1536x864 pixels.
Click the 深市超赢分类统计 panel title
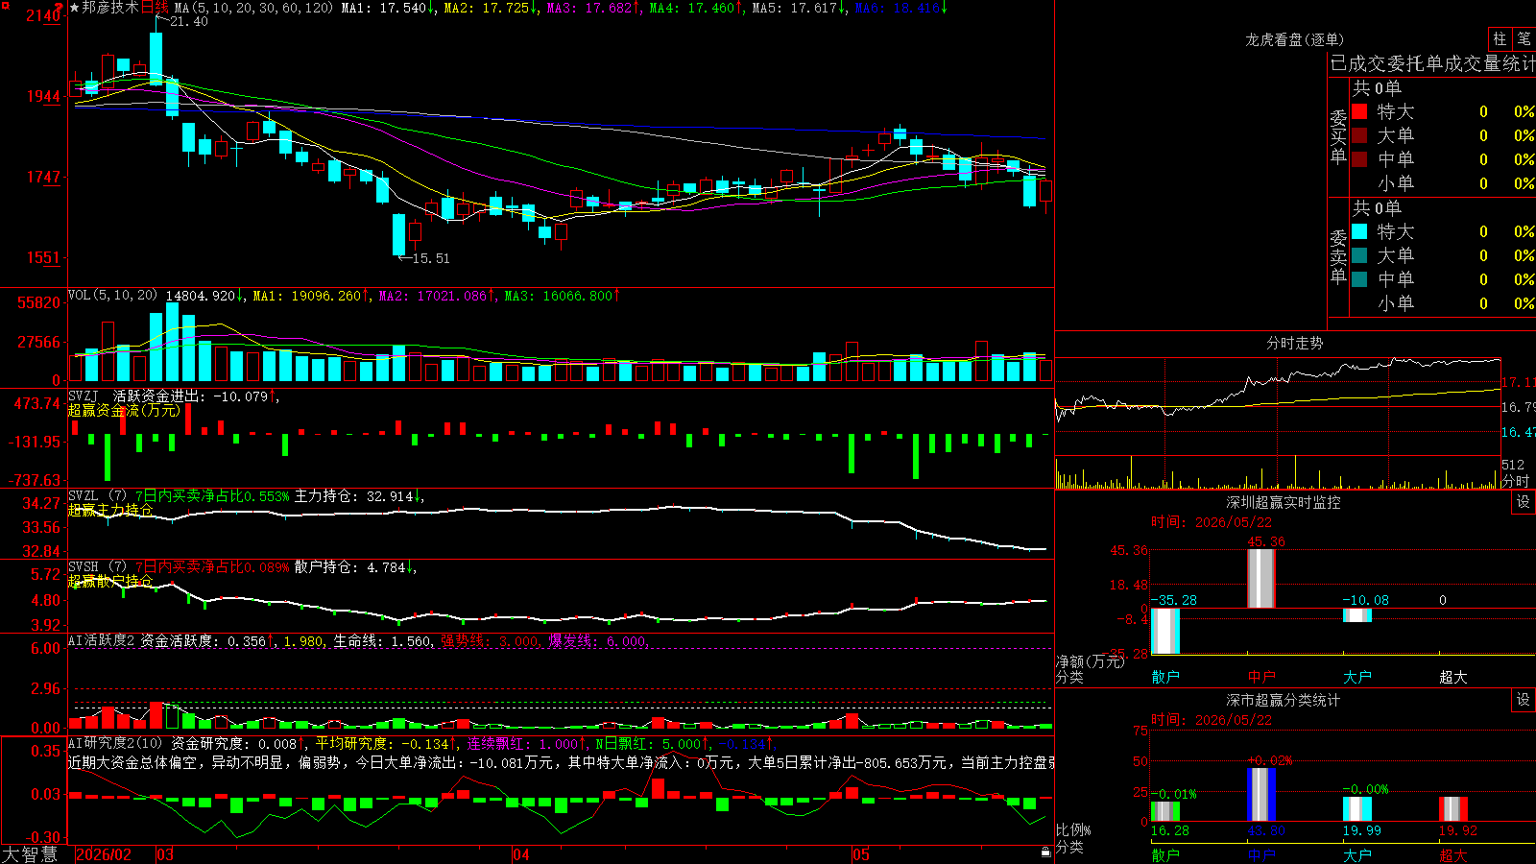(x=1284, y=700)
